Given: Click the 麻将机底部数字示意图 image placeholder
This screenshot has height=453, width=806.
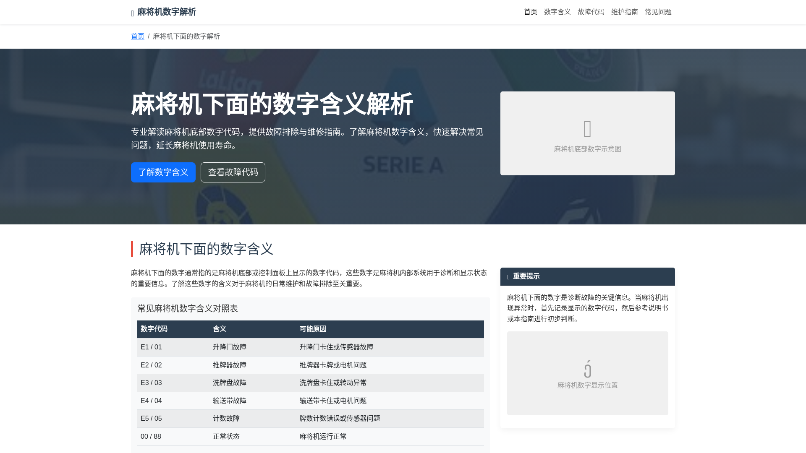Looking at the screenshot, I should 588,133.
